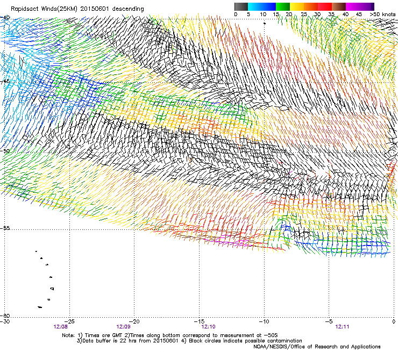Viewport: 398px width, 350px height.
Task: Click the -10 longitude axis label
Action: tap(264, 321)
